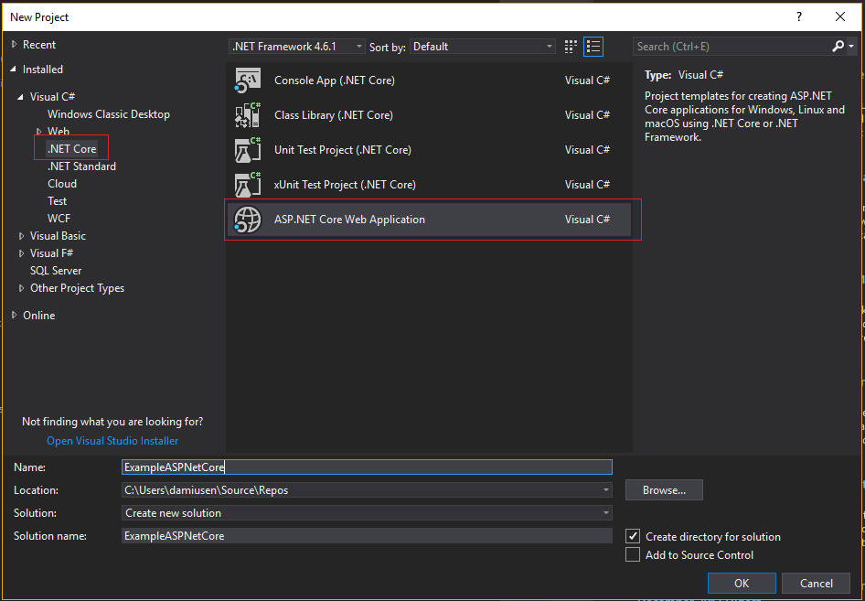
Task: Select the Unit Test Project template icon
Action: coord(247,150)
